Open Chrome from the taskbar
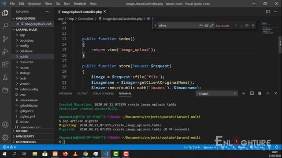282x158 pixels. (x=85, y=154)
